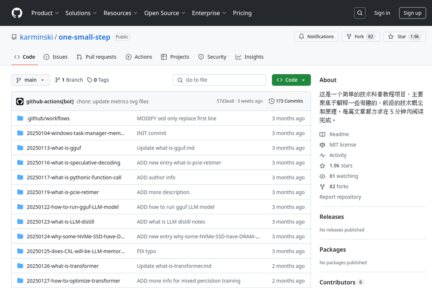Click the repository icon before karminski
The image size is (432, 288).
[14, 37]
